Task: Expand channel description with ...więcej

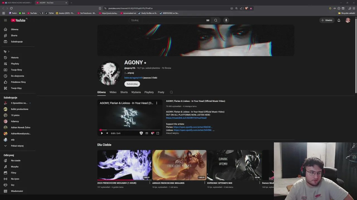Action: (x=130, y=73)
